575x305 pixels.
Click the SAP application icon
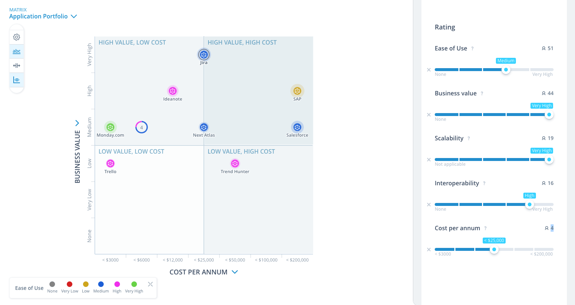(297, 90)
